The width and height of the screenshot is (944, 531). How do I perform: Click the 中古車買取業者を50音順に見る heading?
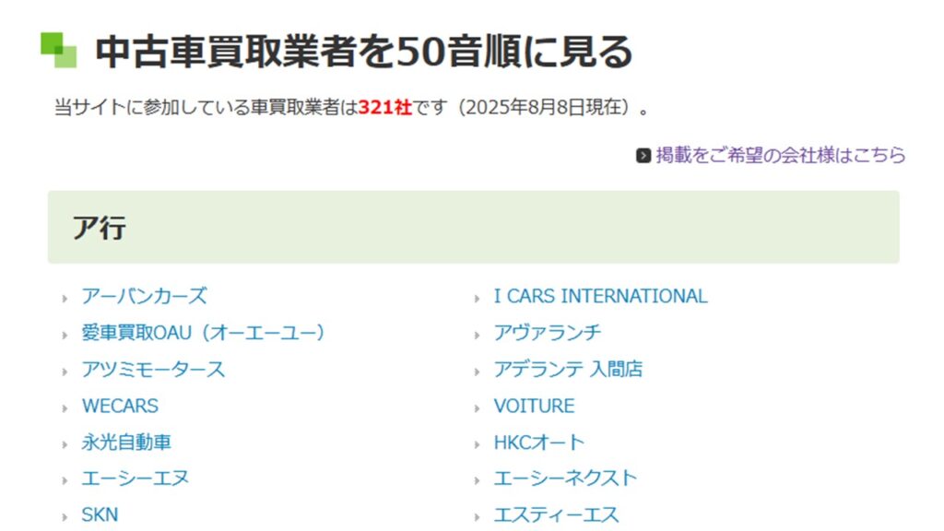(x=363, y=52)
